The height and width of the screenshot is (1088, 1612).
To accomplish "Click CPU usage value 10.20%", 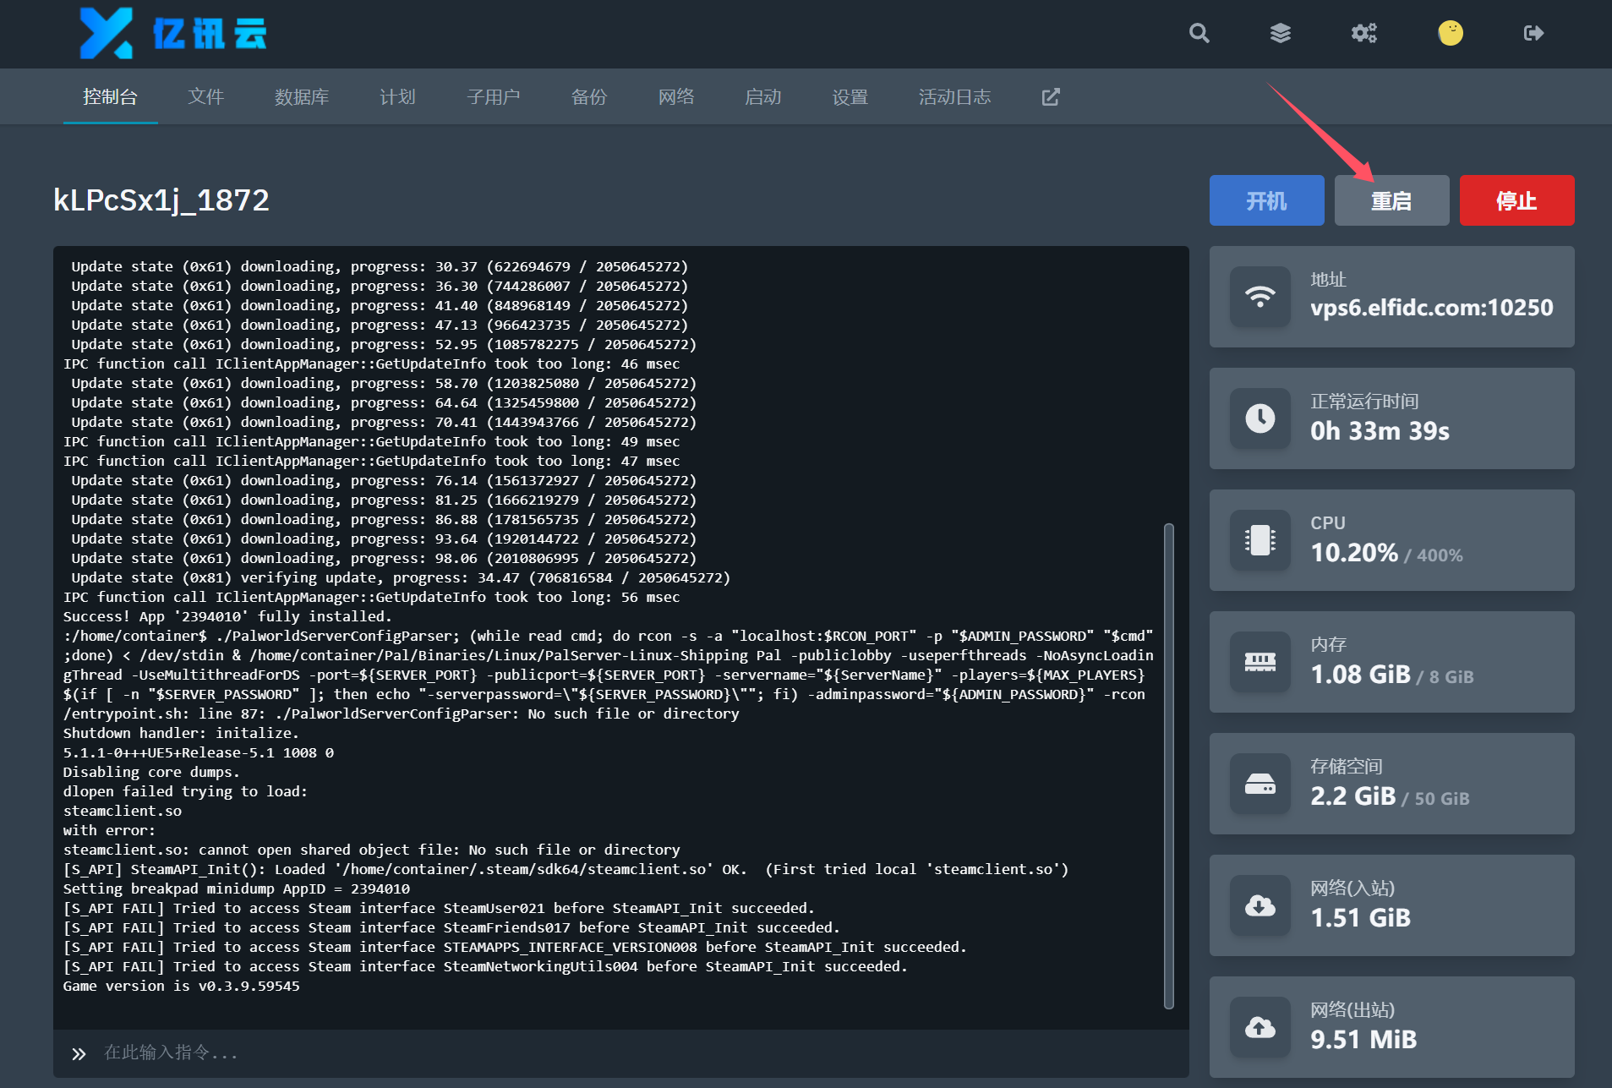I will click(x=1354, y=553).
